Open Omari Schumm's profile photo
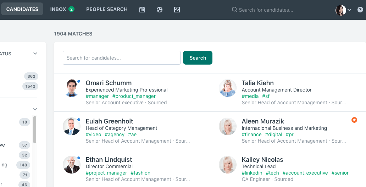This screenshot has height=187, width=366. 72,88
